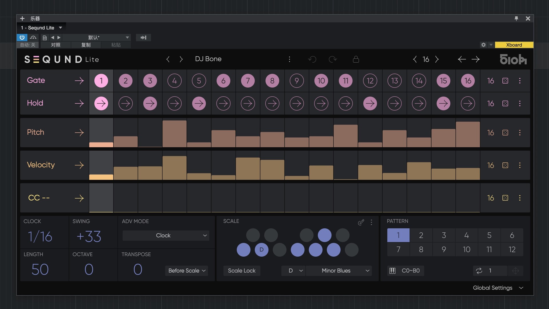Viewport: 549px width, 309px height.
Task: Click the Gate direction arrow
Action: click(79, 81)
